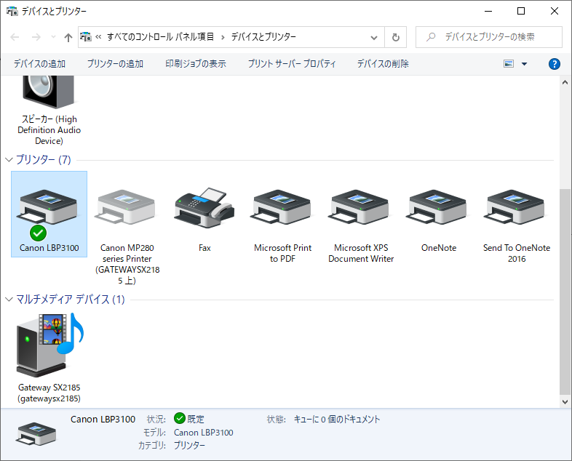
Task: Click the カテゴリ: プリンター value
Action: coord(189,445)
